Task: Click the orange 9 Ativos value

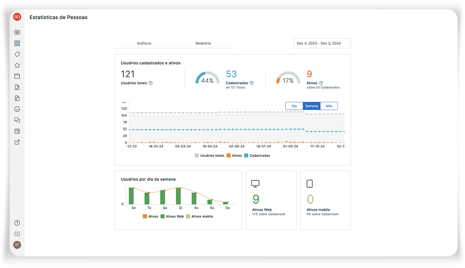Action: click(309, 74)
